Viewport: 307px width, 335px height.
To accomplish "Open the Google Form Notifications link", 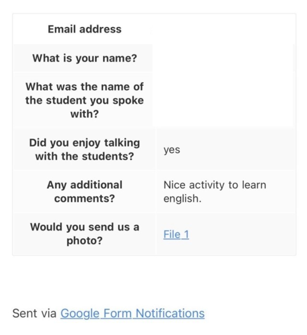I will pyautogui.click(x=132, y=313).
